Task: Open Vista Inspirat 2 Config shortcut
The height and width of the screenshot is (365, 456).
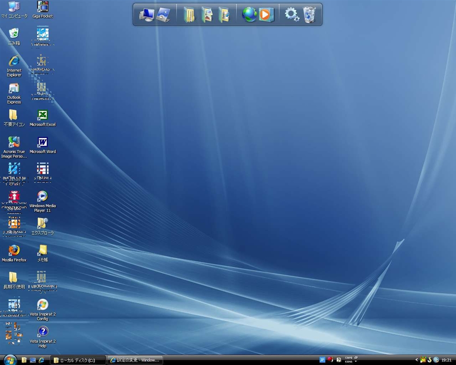Action: coord(42,310)
